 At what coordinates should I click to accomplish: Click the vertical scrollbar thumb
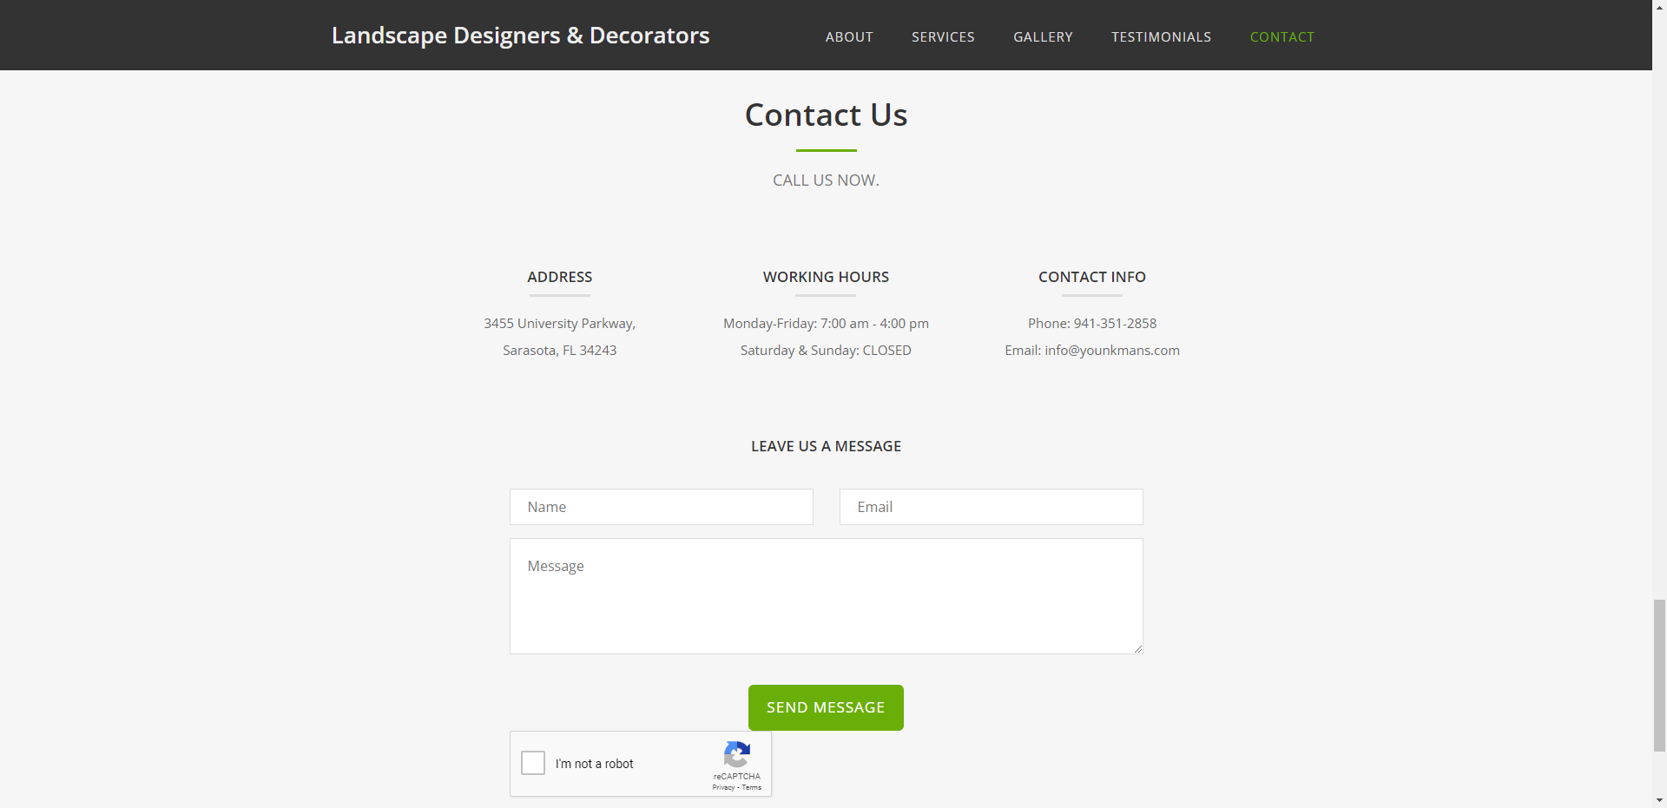pos(1659,674)
